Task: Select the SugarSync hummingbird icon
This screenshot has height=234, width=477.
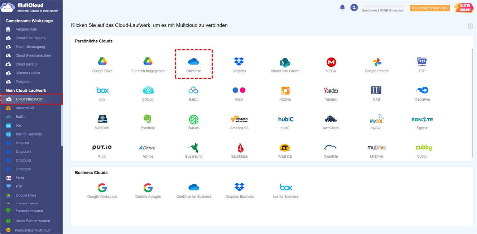Action: tap(193, 147)
